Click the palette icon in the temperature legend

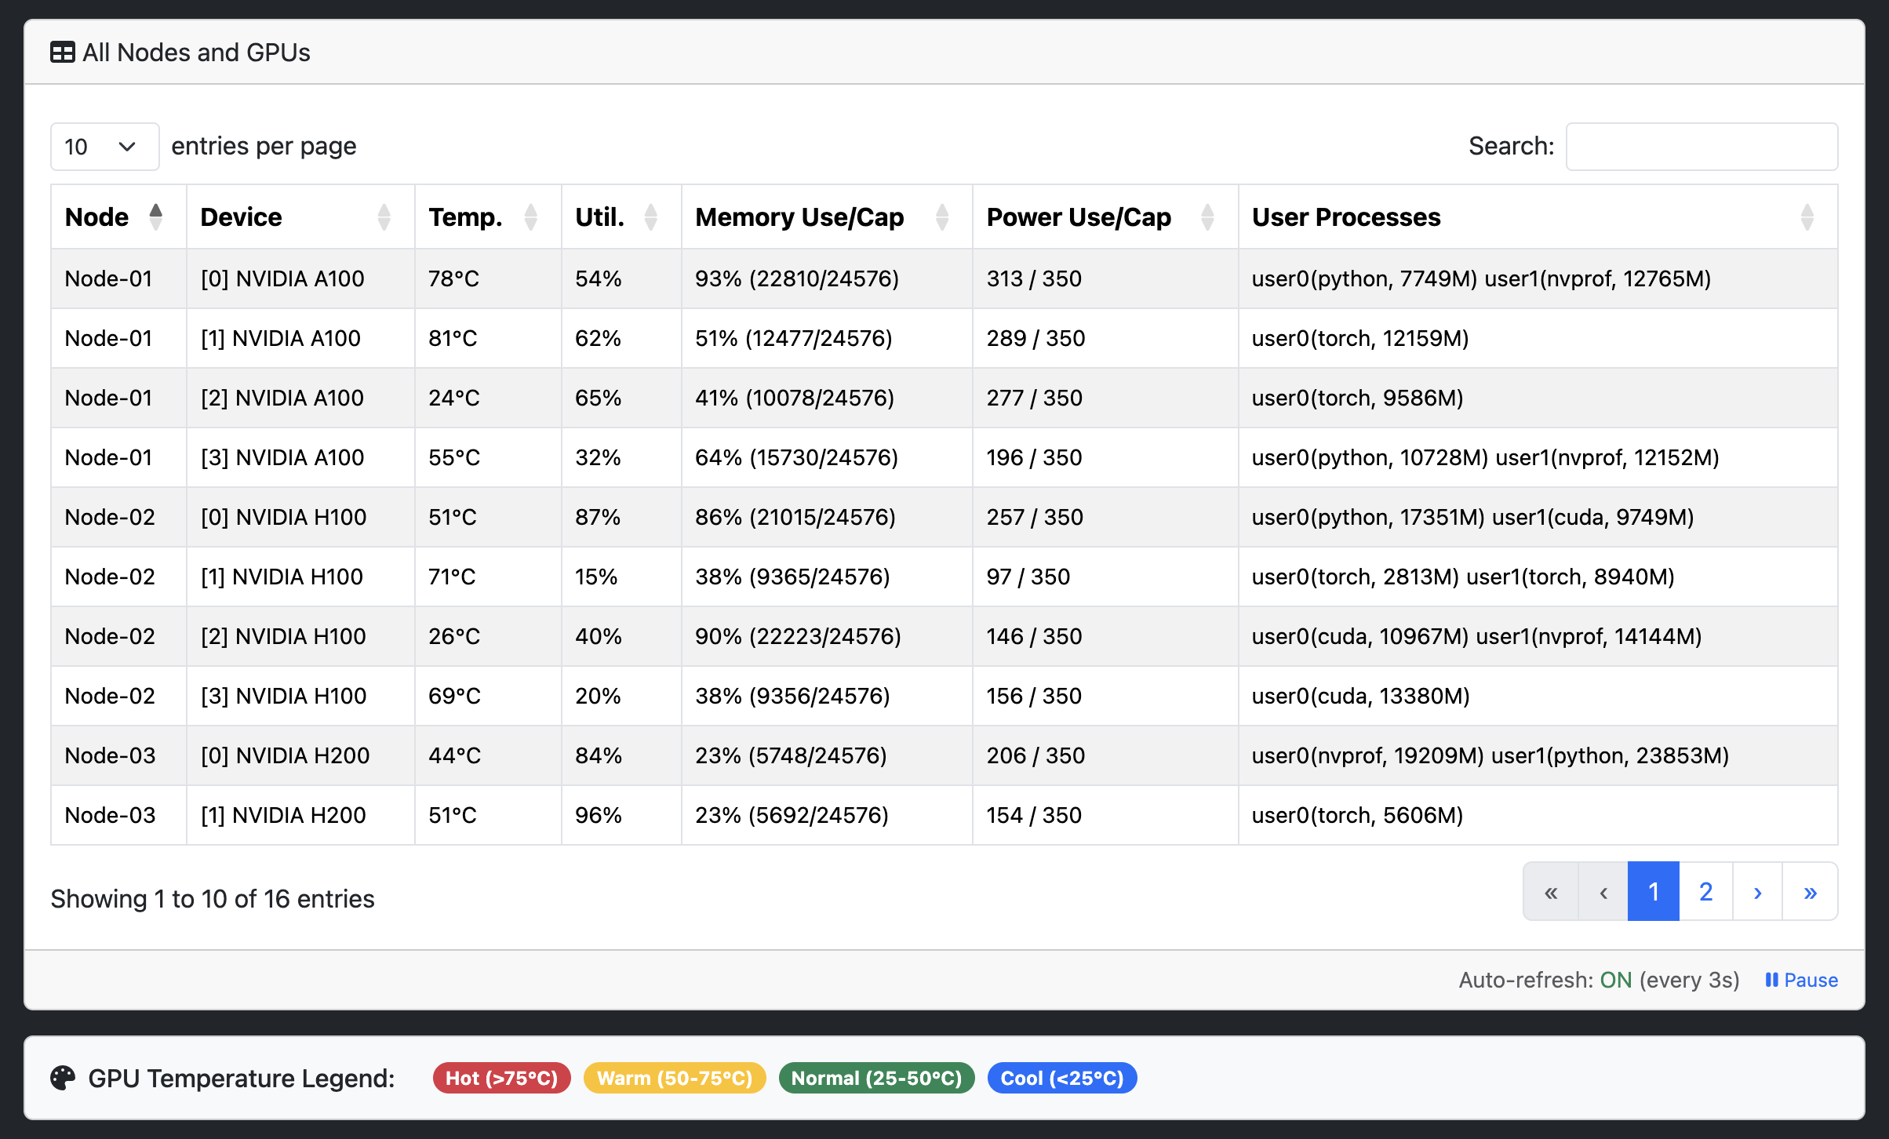(x=63, y=1078)
